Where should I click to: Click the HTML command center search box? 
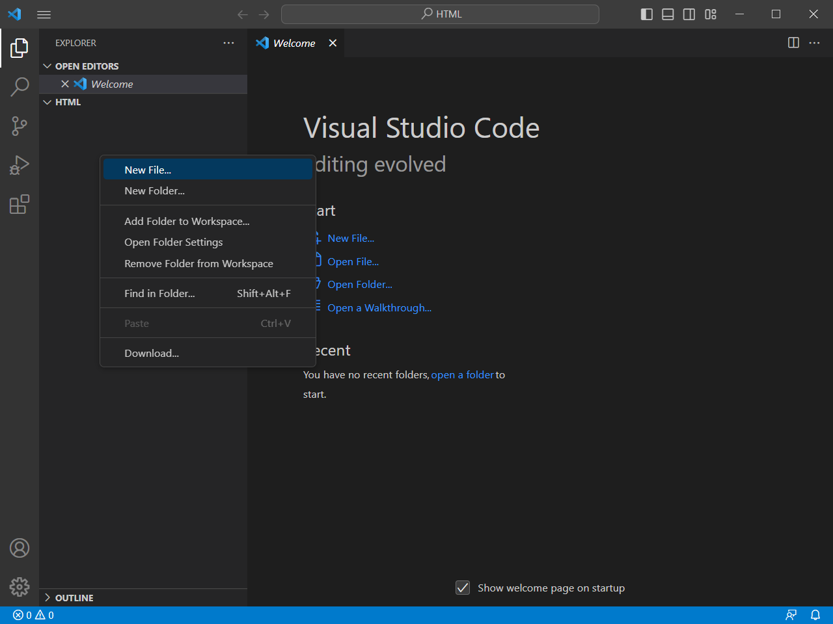pyautogui.click(x=440, y=14)
